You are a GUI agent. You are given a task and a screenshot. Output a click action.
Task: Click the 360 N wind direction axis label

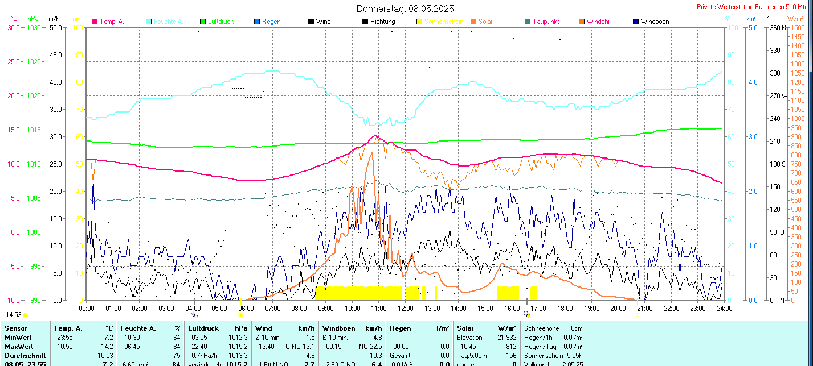[778, 27]
